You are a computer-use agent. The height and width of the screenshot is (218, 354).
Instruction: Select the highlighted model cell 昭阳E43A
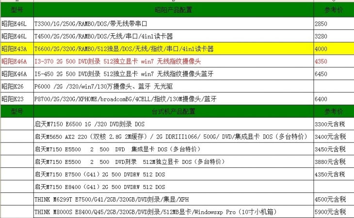17,49
